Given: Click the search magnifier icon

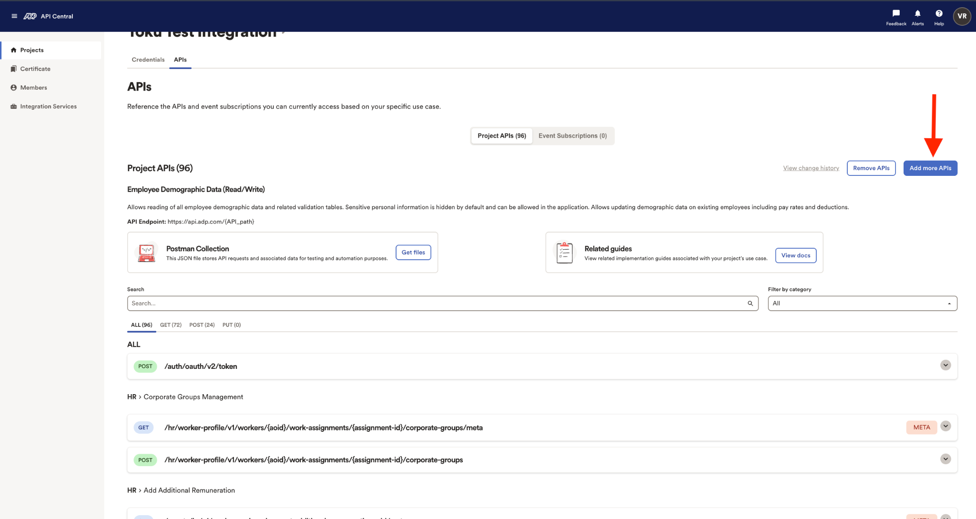Looking at the screenshot, I should point(750,304).
